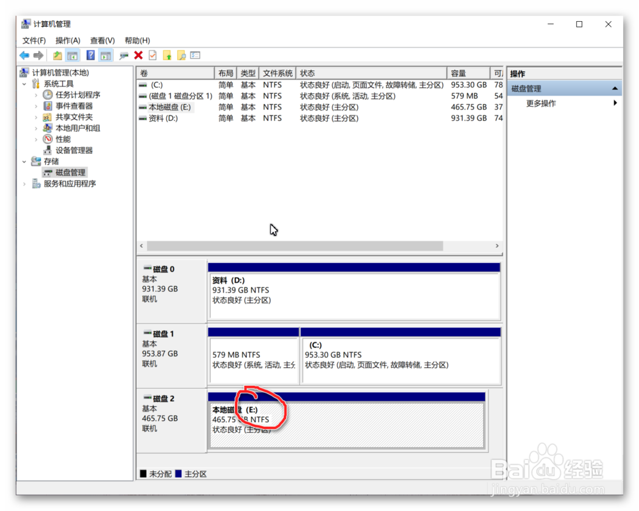The image size is (639, 511).
Task: Click the Computer Management title bar icon
Action: [26, 24]
